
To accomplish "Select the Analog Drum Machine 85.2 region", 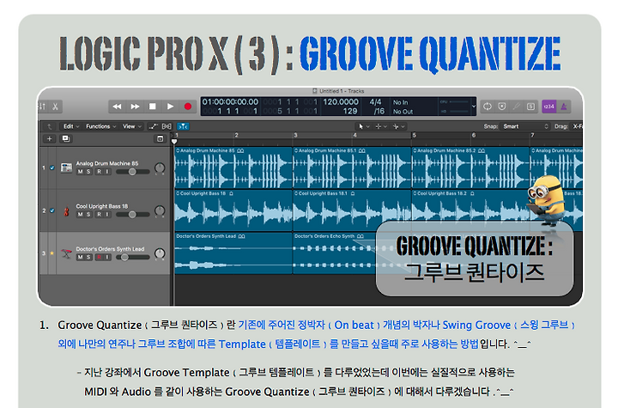I will tap(470, 167).
